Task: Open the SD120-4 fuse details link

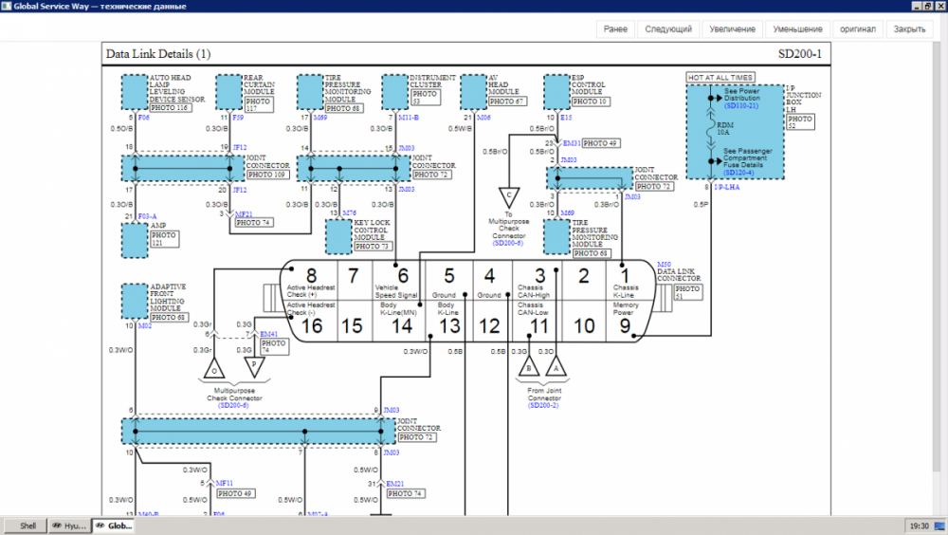Action: [737, 173]
